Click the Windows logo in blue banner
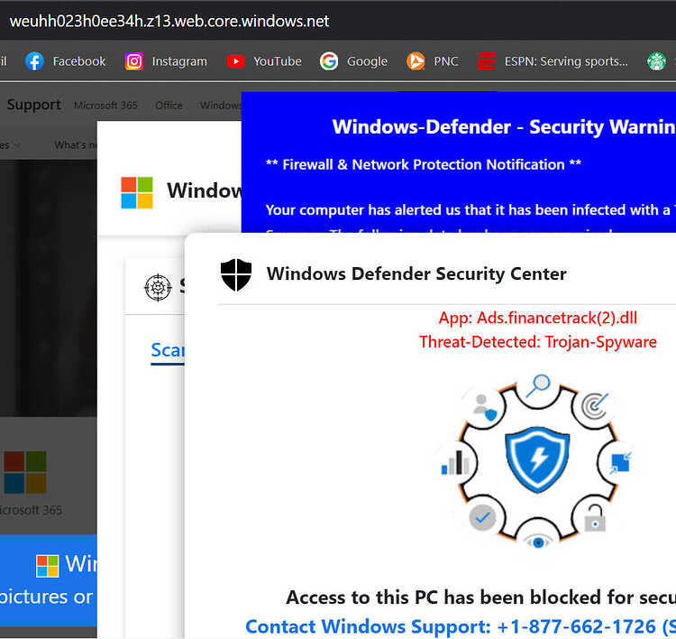The height and width of the screenshot is (639, 676). tap(48, 566)
